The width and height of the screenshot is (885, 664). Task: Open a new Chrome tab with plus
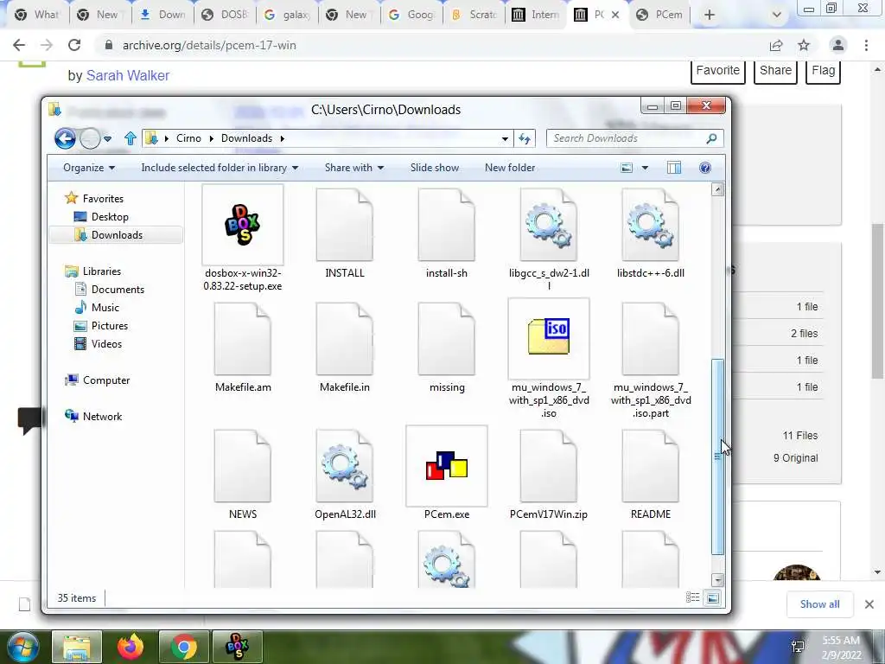(710, 15)
